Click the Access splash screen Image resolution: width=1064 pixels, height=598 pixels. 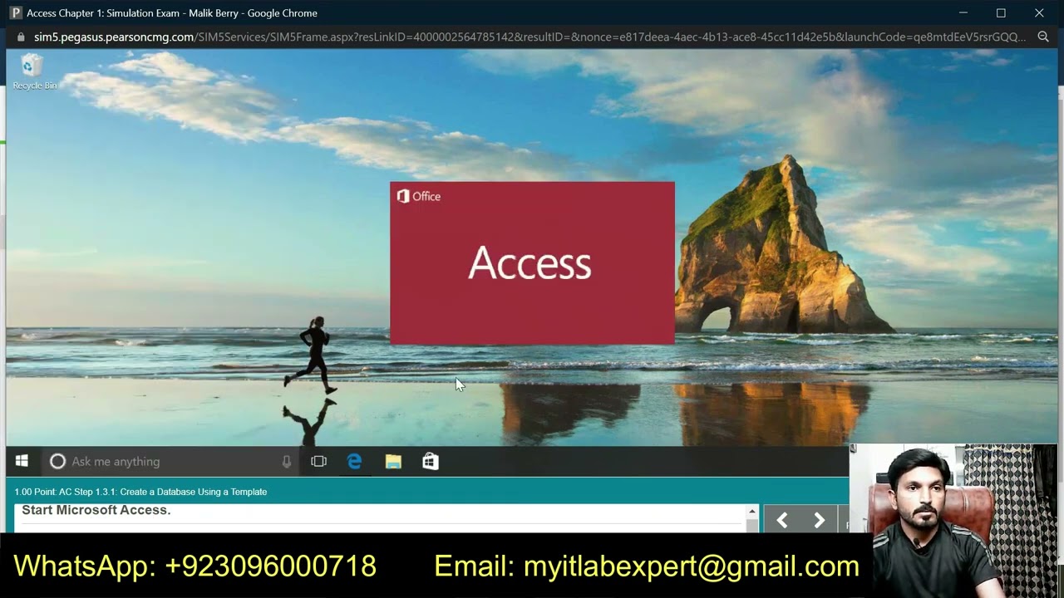pos(532,263)
